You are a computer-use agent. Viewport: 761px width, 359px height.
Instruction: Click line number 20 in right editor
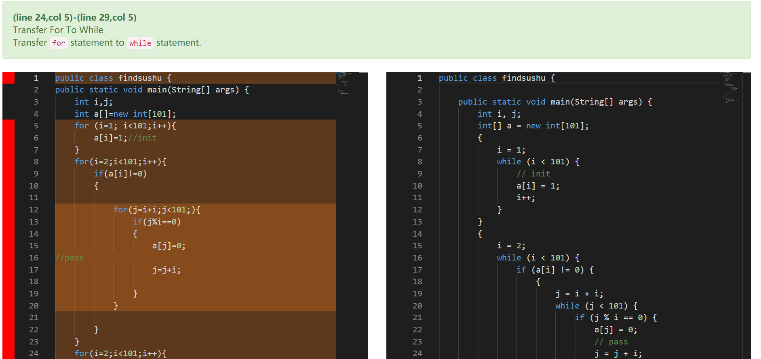417,306
